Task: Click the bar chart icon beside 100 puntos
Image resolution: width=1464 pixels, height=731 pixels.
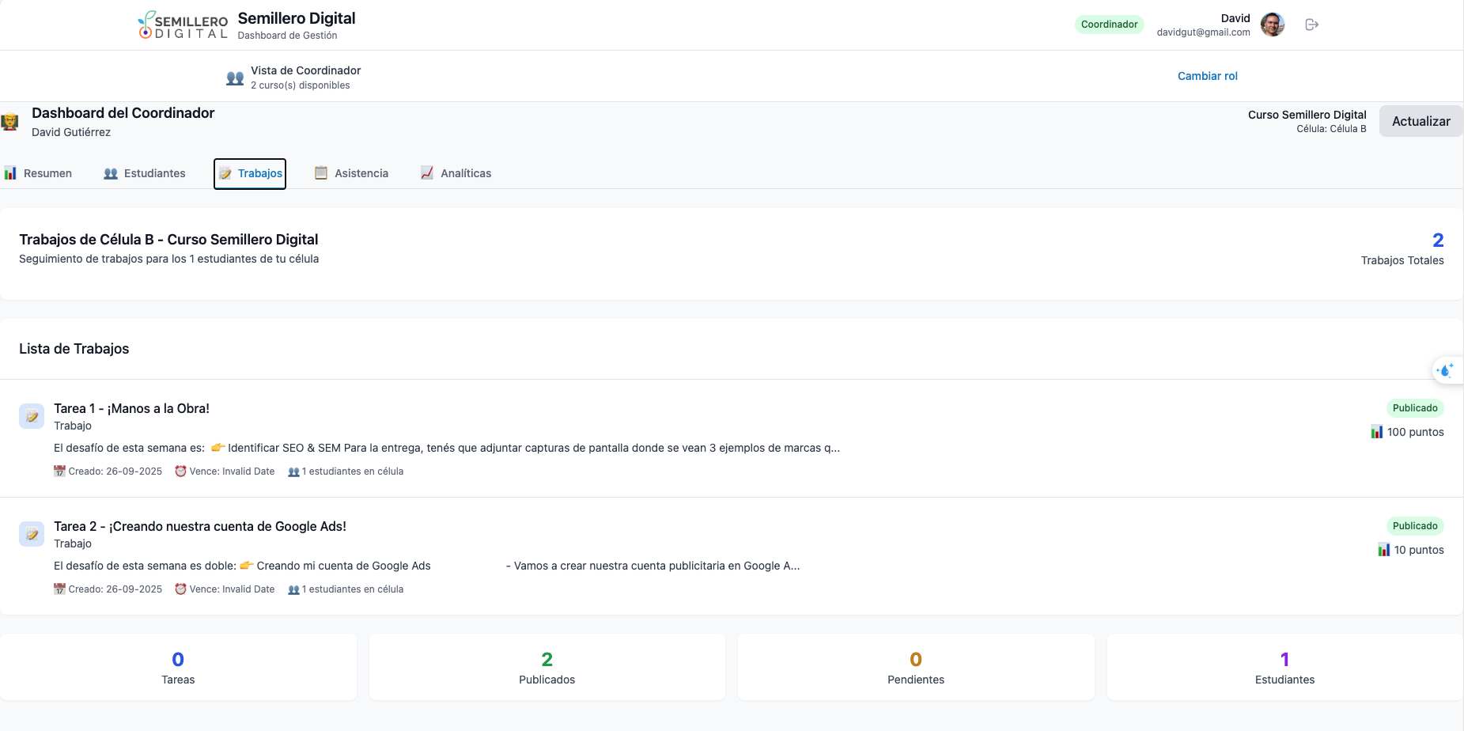Action: [1377, 432]
